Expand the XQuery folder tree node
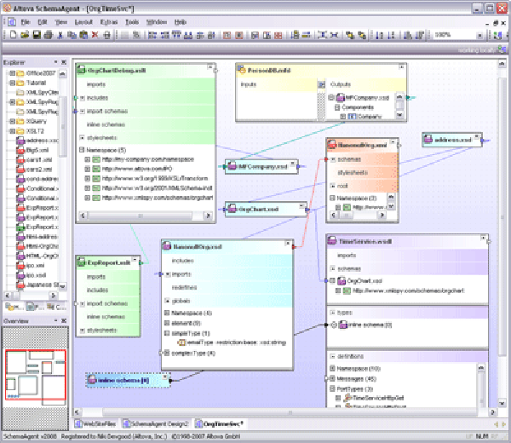 point(10,122)
